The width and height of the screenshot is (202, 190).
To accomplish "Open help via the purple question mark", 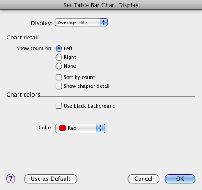I will pyautogui.click(x=11, y=179).
